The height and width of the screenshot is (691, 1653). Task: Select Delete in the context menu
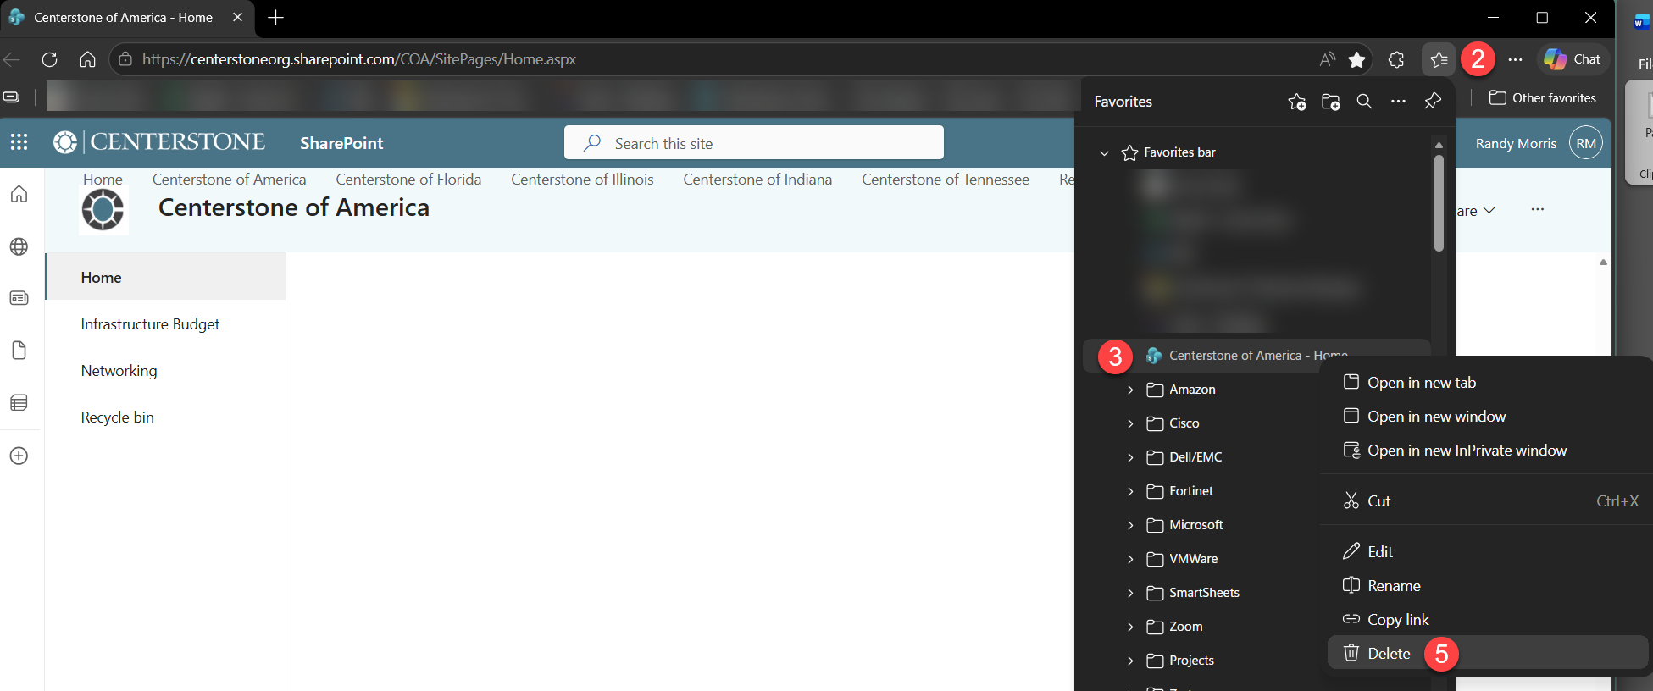1488,654
